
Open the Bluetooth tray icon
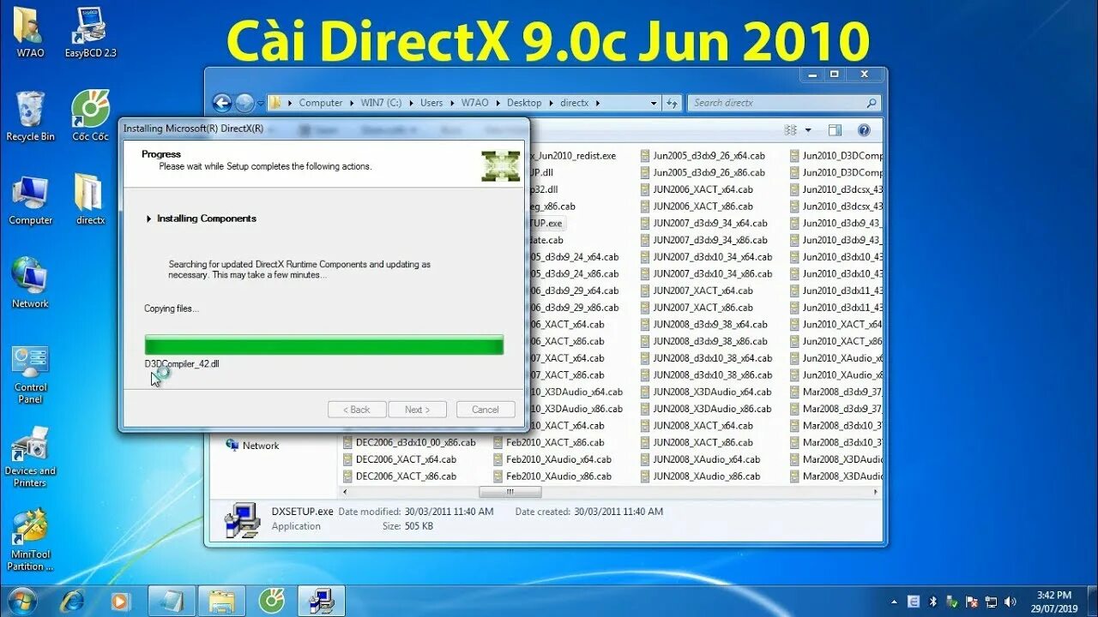pyautogui.click(x=932, y=602)
